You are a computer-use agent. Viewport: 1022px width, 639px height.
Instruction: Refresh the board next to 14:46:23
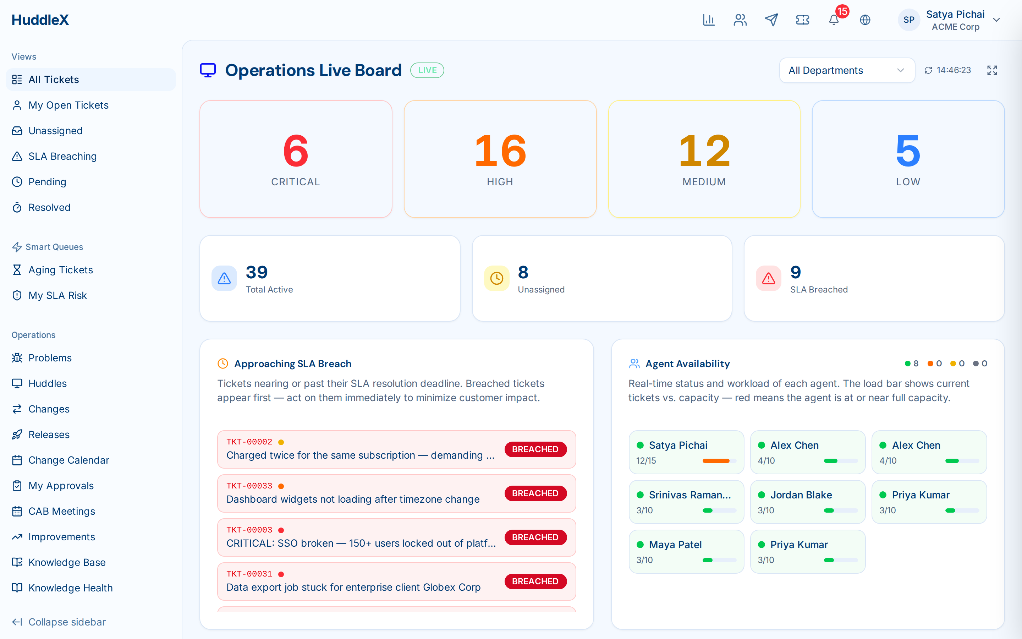(928, 70)
